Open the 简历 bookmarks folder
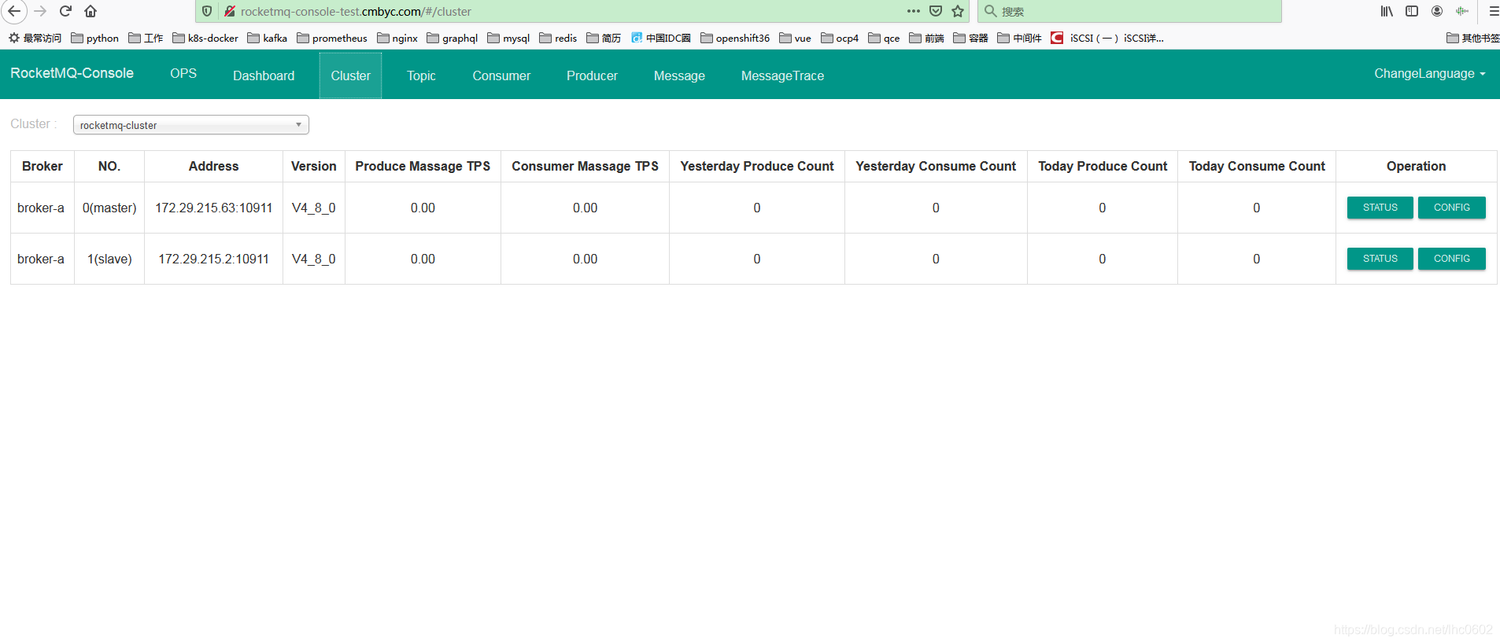This screenshot has width=1500, height=644. 604,38
